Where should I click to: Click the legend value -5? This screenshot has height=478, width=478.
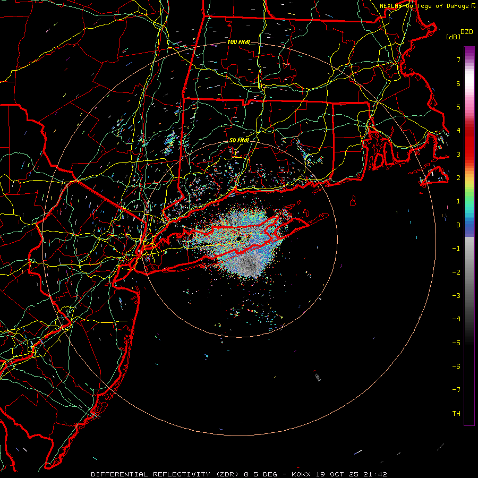point(456,343)
